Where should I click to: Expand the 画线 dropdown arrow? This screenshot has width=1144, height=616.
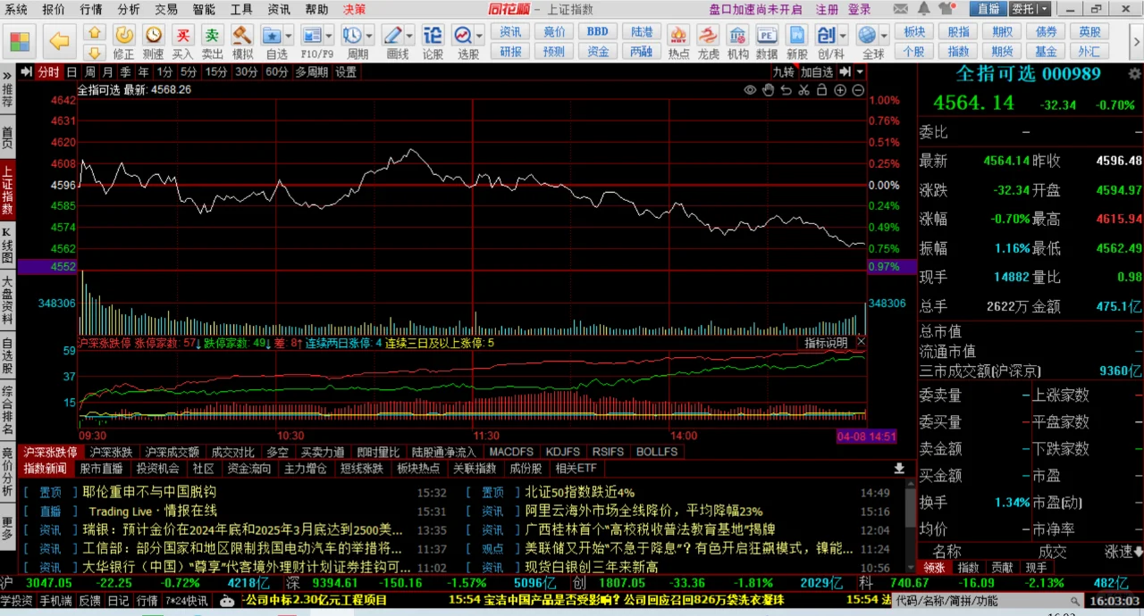point(409,36)
